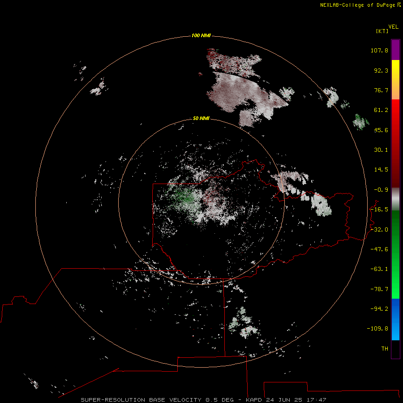403x403 pixels.
Task: Click the purple segment of the color bar
Action: coord(395,50)
